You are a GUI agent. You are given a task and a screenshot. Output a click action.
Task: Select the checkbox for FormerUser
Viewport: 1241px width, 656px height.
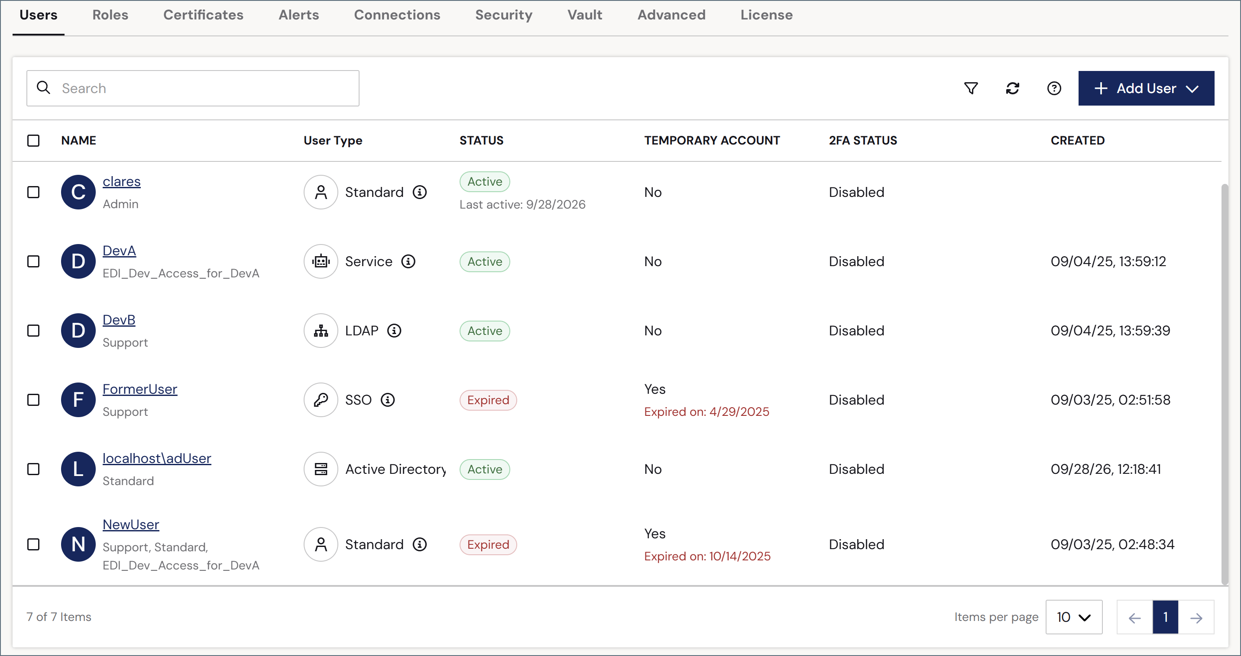click(x=33, y=400)
